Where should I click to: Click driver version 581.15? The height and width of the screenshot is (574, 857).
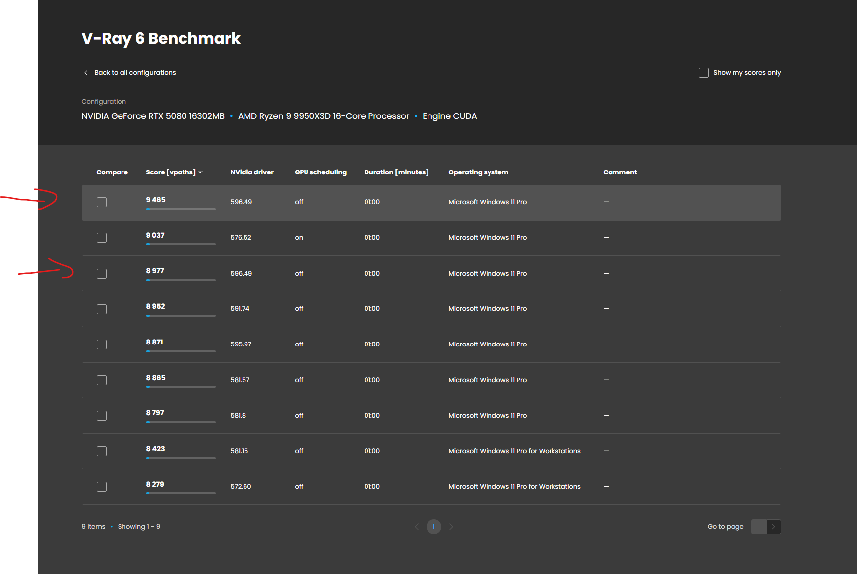[x=239, y=451]
